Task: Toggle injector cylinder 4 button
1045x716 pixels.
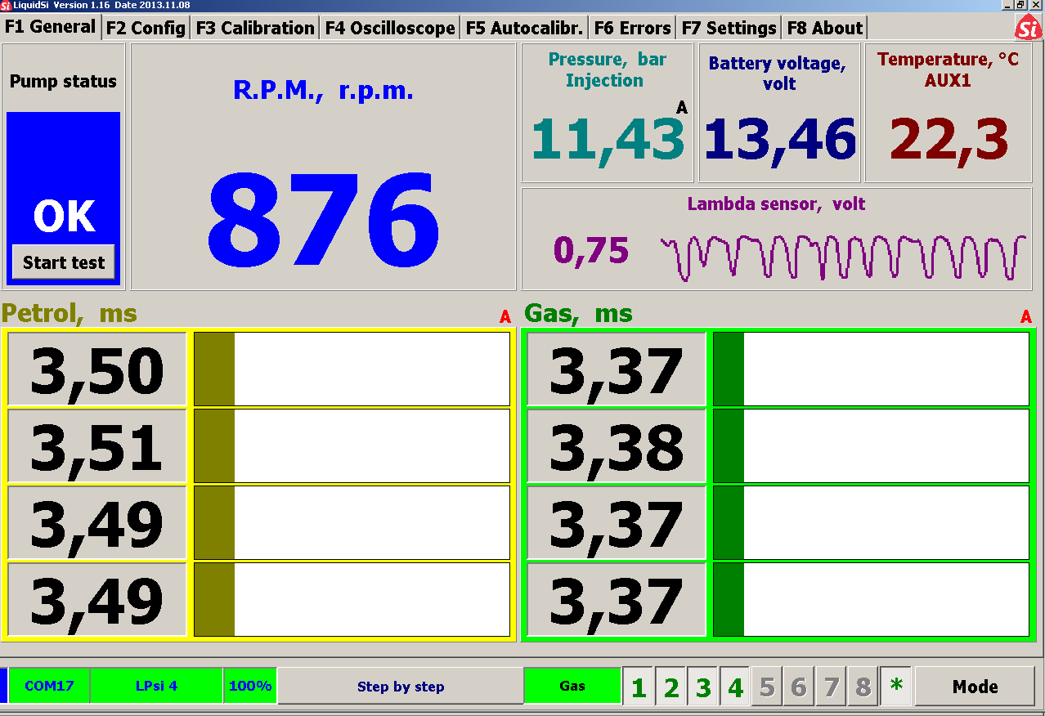Action: point(735,687)
